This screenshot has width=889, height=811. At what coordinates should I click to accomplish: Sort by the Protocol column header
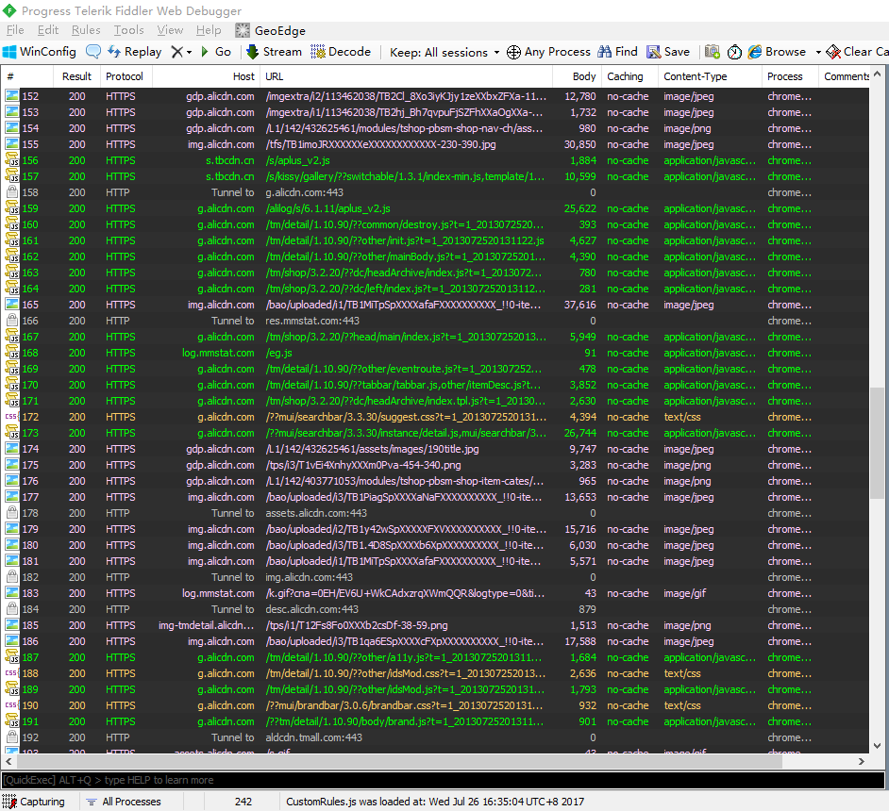pos(126,76)
